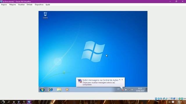Image resolution: width=186 pixels, height=104 pixels.
Task: Open the Máquina menu
Action: pyautogui.click(x=12, y=5)
